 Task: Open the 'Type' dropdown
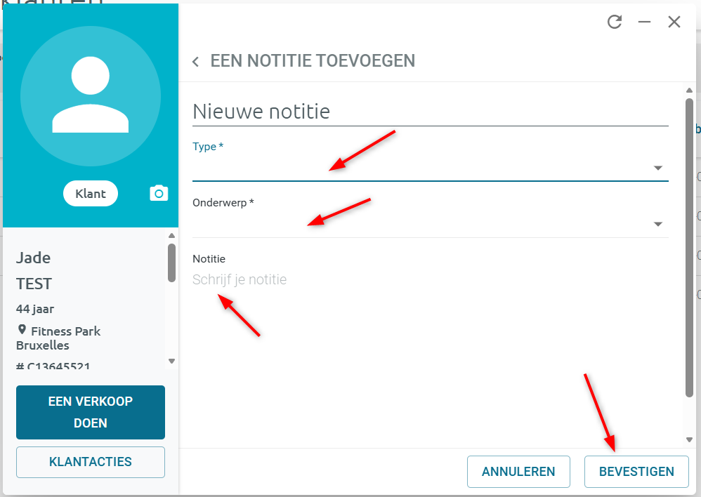(x=430, y=168)
